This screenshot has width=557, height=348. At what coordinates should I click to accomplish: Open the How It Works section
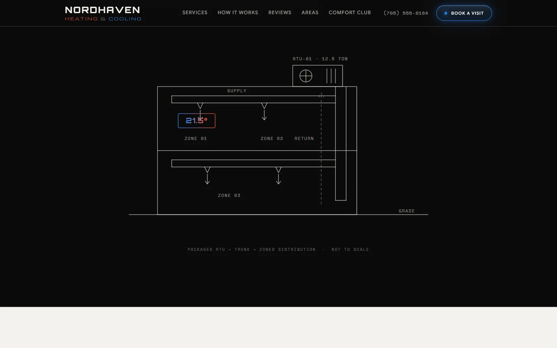click(x=238, y=13)
